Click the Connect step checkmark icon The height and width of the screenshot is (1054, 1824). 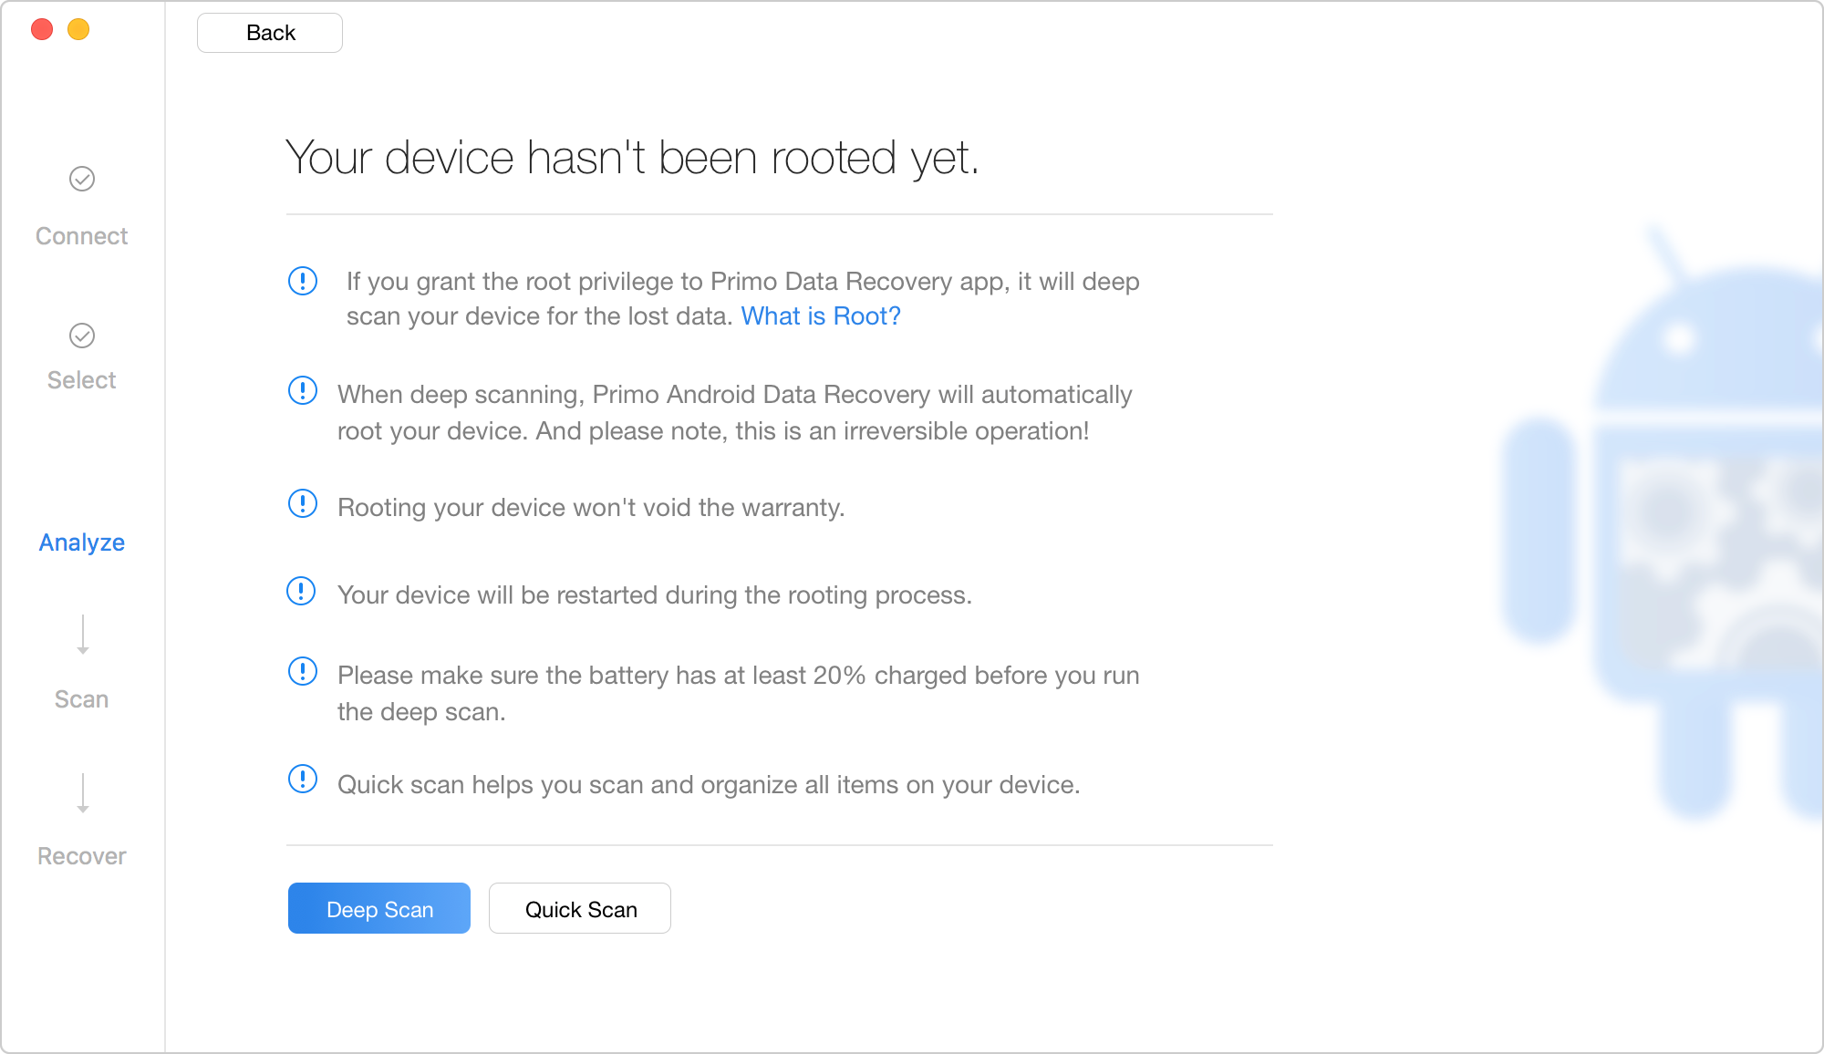(82, 179)
